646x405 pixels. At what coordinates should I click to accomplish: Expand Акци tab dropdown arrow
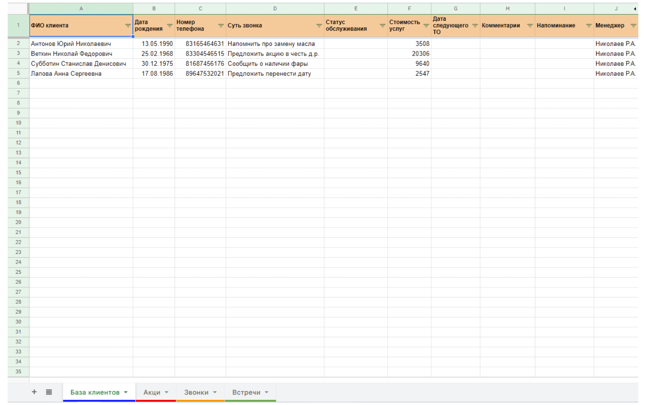point(167,392)
